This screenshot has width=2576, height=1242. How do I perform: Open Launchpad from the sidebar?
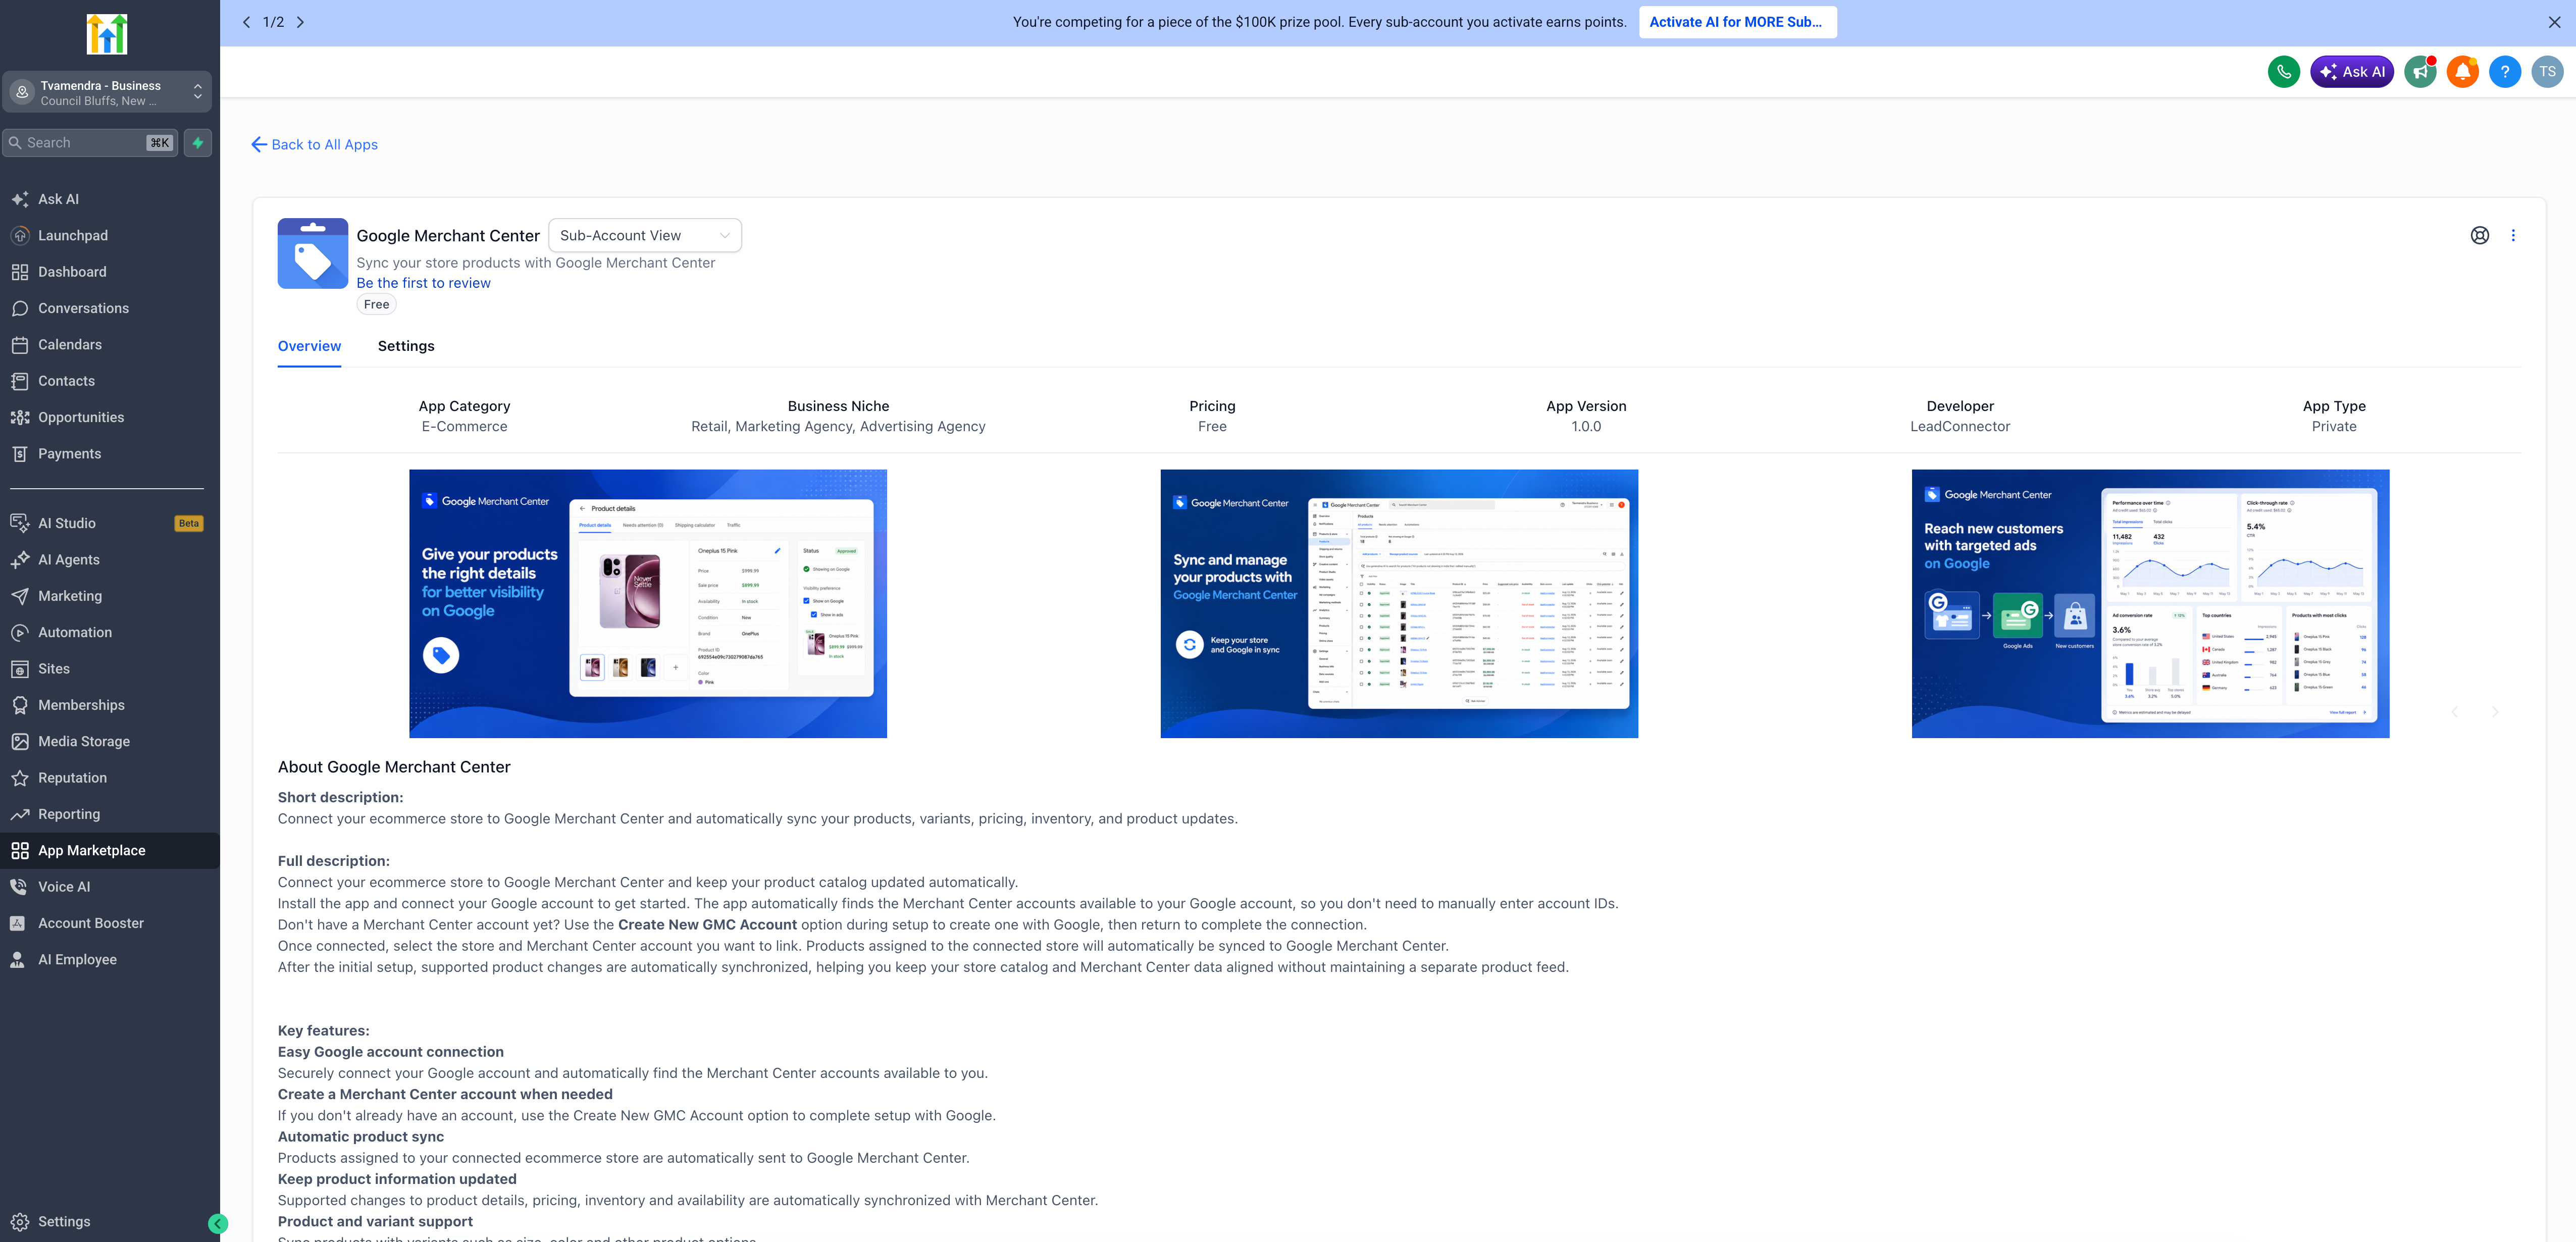[110, 236]
